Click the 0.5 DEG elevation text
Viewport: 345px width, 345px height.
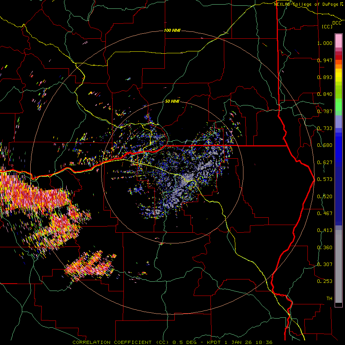coord(184,342)
